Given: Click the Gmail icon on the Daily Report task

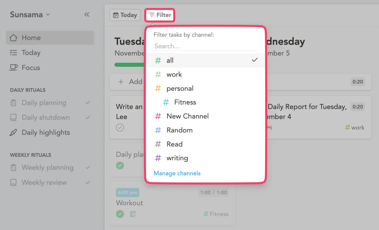Looking at the screenshot, I should point(269,127).
